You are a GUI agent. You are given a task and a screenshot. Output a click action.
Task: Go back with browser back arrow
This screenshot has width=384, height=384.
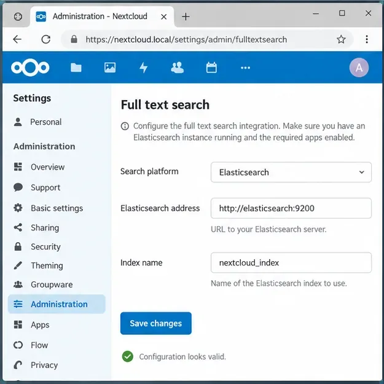[17, 39]
